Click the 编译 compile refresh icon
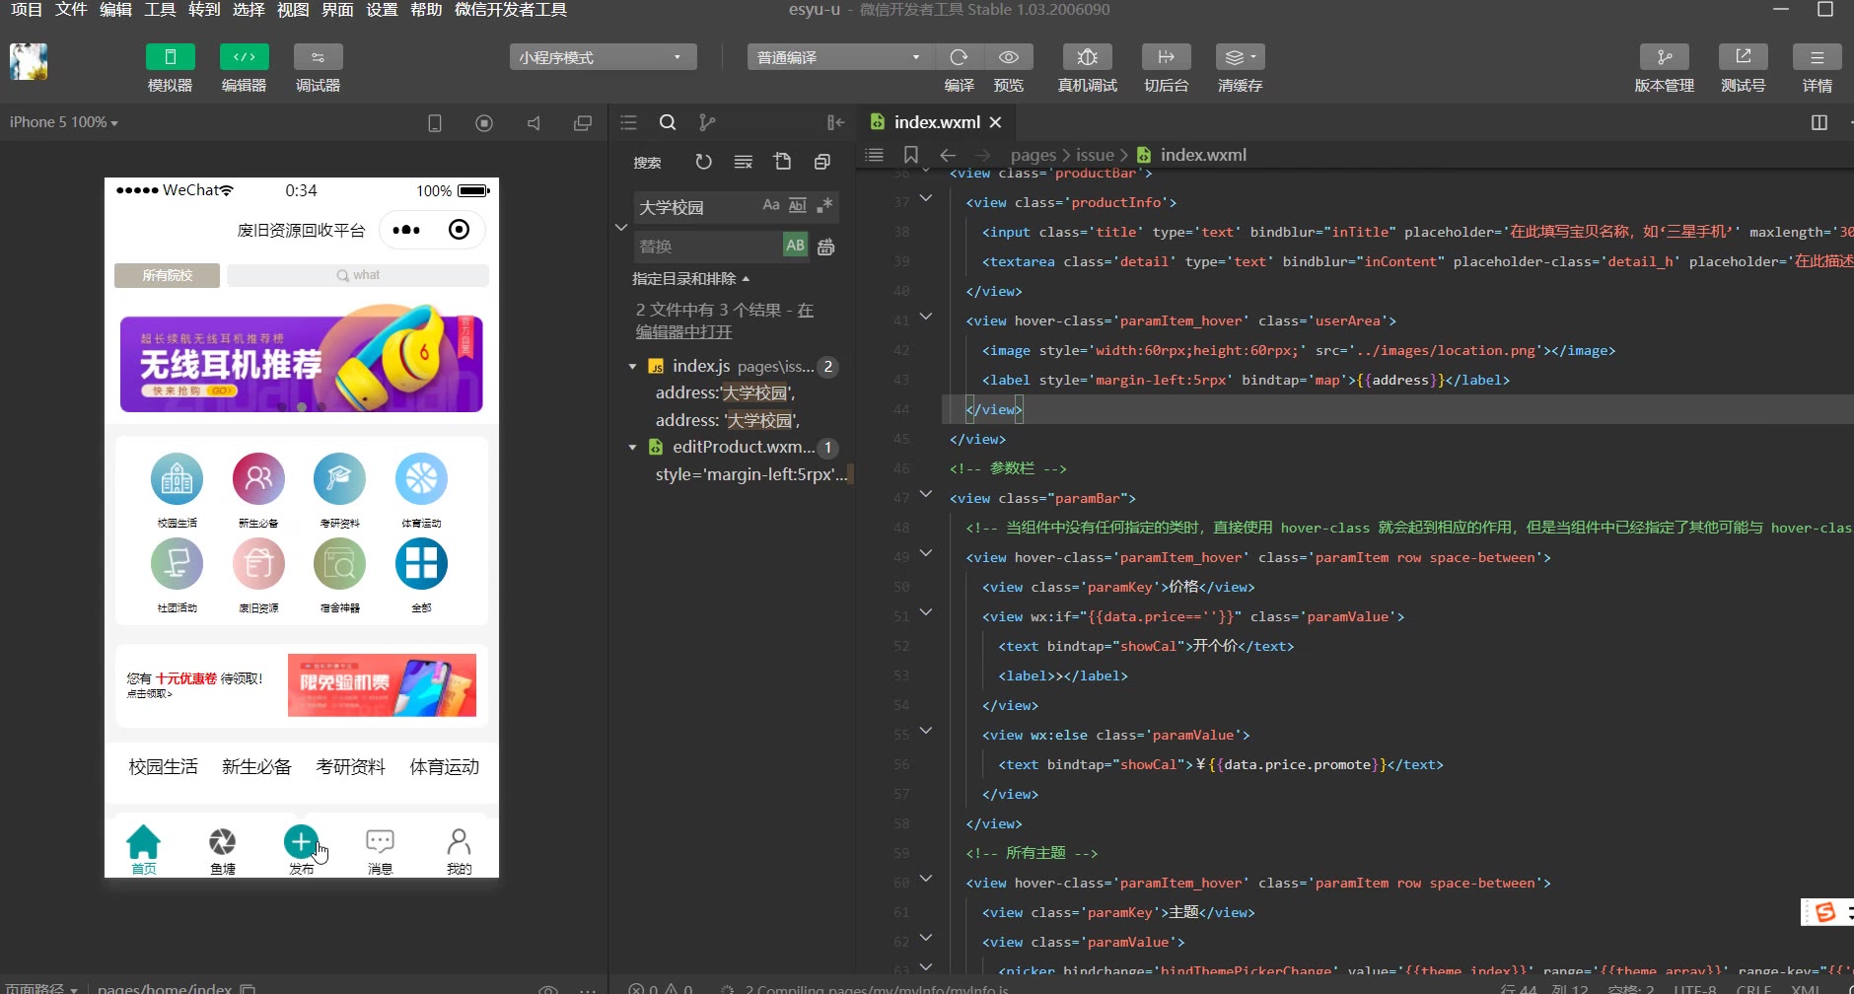The width and height of the screenshot is (1854, 994). [x=959, y=57]
